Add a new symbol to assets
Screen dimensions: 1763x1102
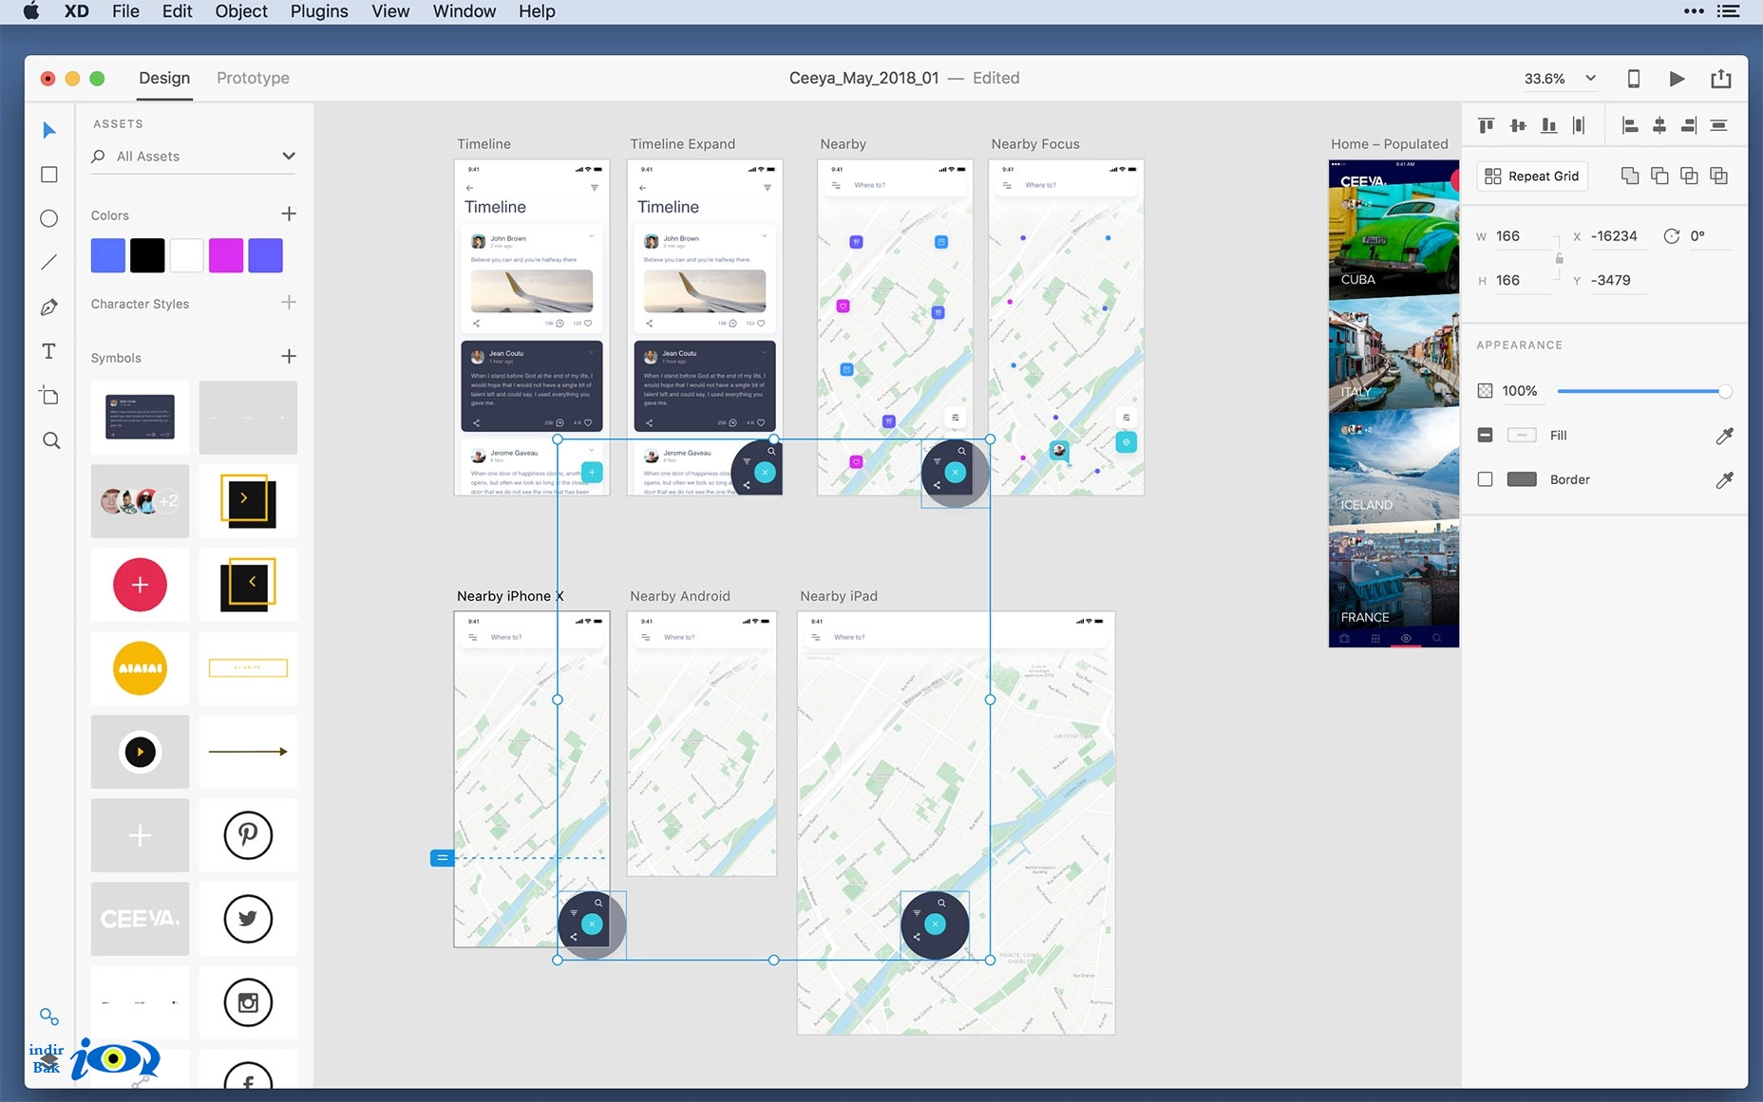point(289,357)
